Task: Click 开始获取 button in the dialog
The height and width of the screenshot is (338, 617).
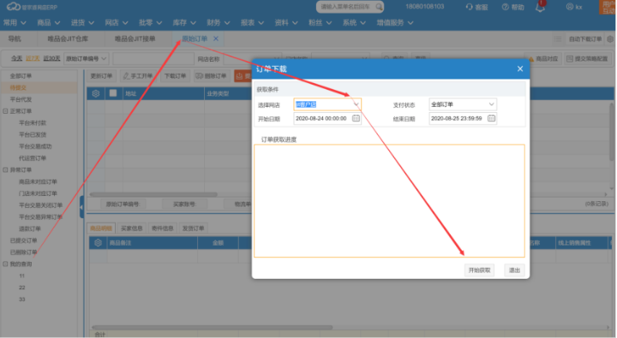Action: 479,270
